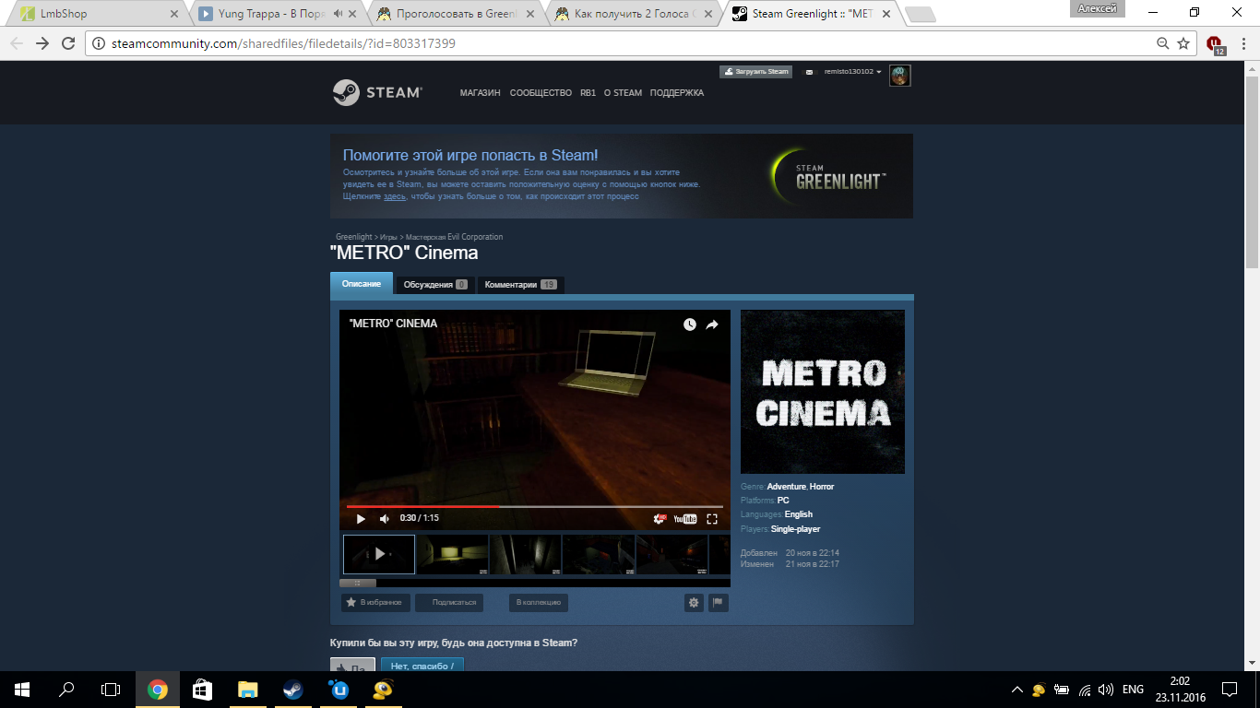
Task: Click the Chrome zoom magnifier in the address bar
Action: (x=1163, y=43)
